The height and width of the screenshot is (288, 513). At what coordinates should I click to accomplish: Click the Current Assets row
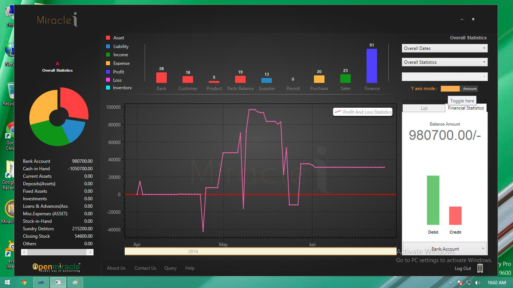[x=57, y=176]
